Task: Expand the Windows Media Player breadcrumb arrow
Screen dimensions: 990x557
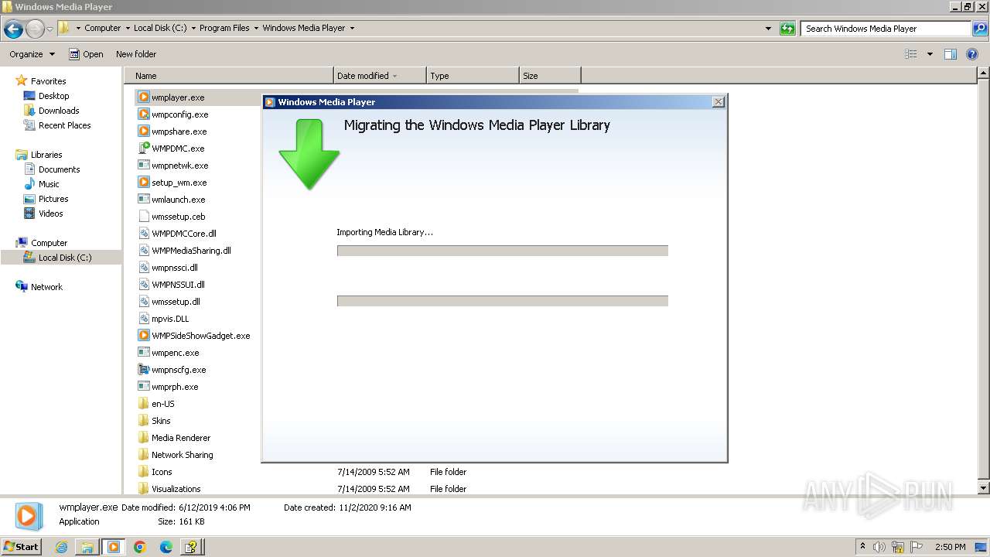Action: 352,28
